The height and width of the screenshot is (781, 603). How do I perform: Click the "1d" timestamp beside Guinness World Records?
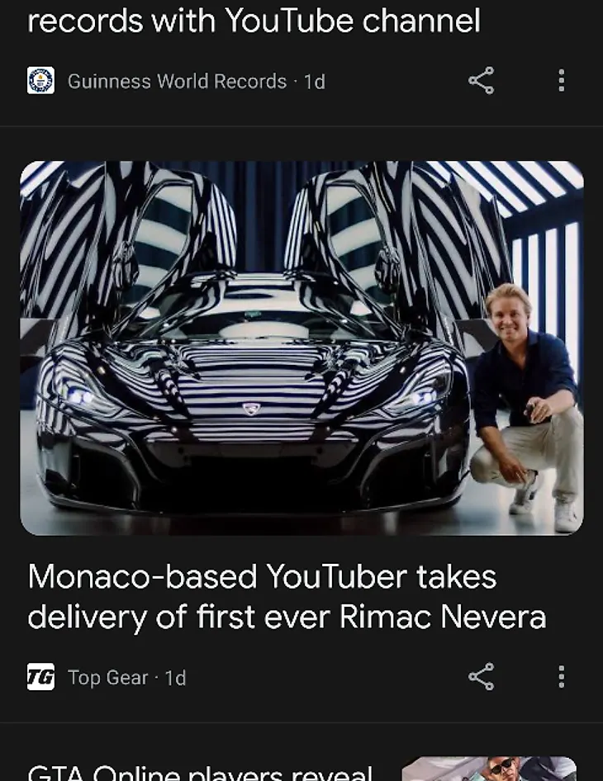(x=315, y=81)
